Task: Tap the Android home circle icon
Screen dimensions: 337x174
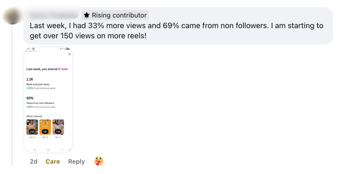Action: [x=48, y=150]
